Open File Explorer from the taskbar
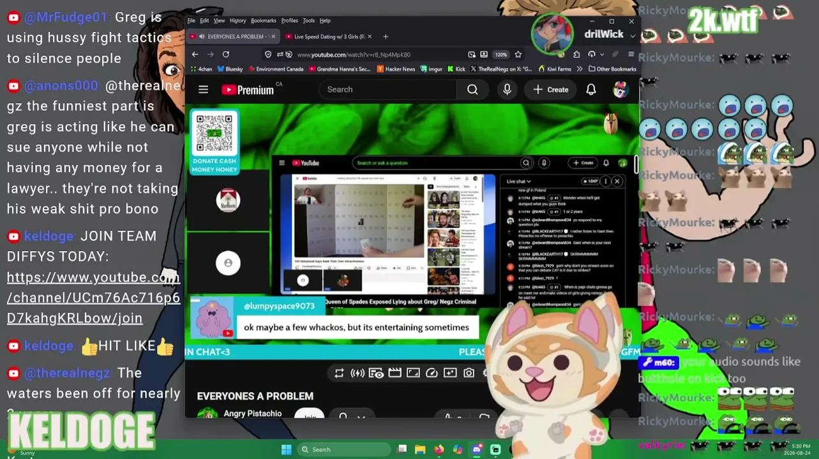The width and height of the screenshot is (819, 459). [x=420, y=449]
